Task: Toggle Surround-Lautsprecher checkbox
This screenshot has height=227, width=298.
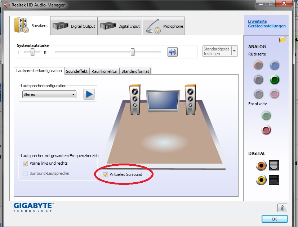Action: point(25,173)
